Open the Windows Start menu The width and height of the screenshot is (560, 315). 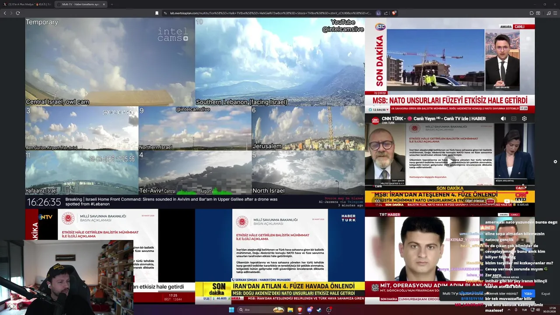tap(231, 310)
